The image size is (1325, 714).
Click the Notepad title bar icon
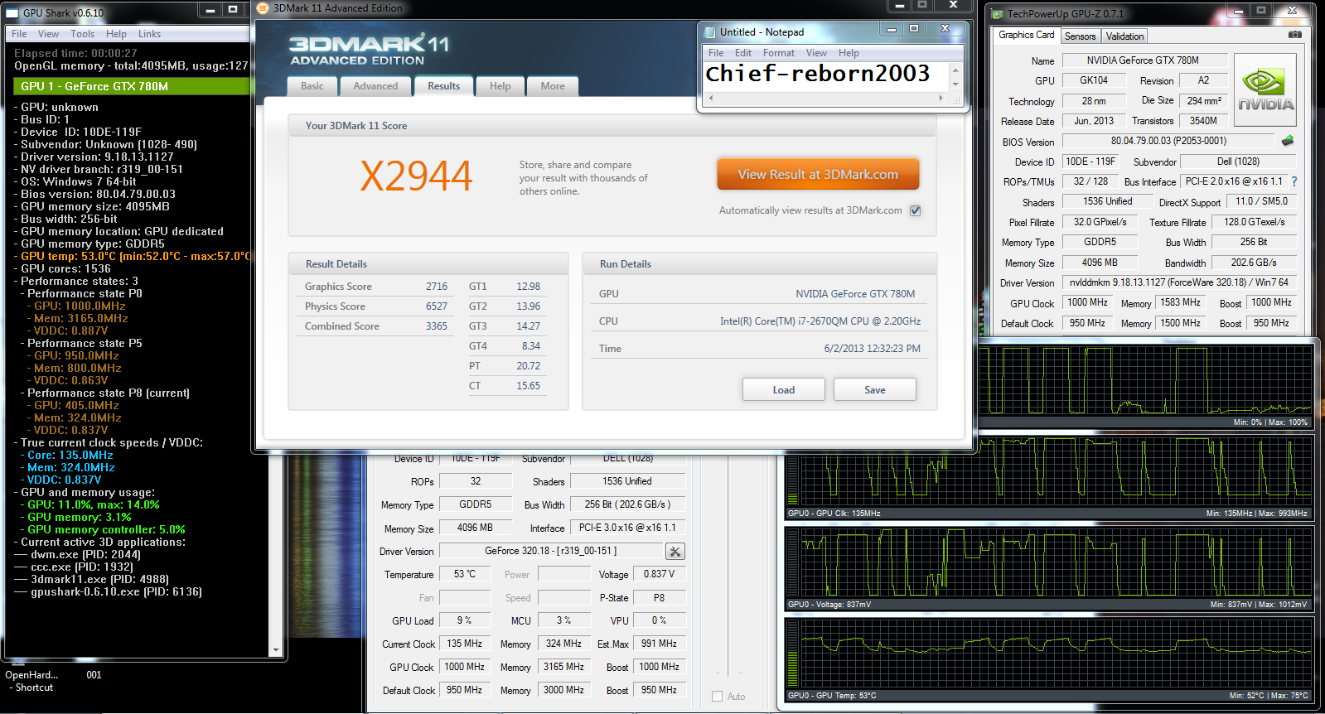(710, 32)
